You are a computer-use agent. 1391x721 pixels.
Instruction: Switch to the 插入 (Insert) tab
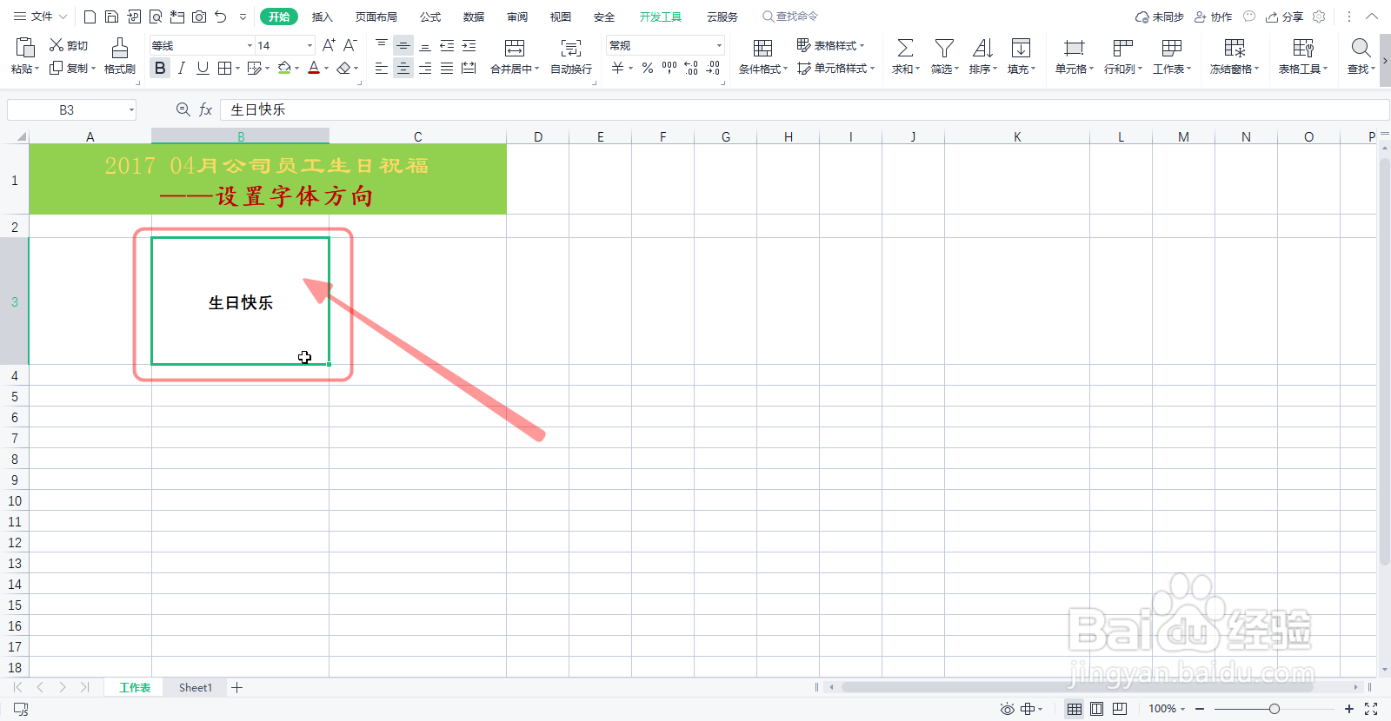click(323, 17)
